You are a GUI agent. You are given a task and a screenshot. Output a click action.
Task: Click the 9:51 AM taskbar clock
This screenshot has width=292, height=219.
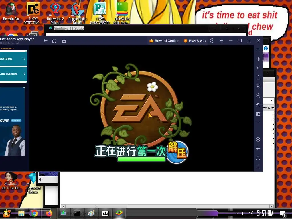[265, 213]
